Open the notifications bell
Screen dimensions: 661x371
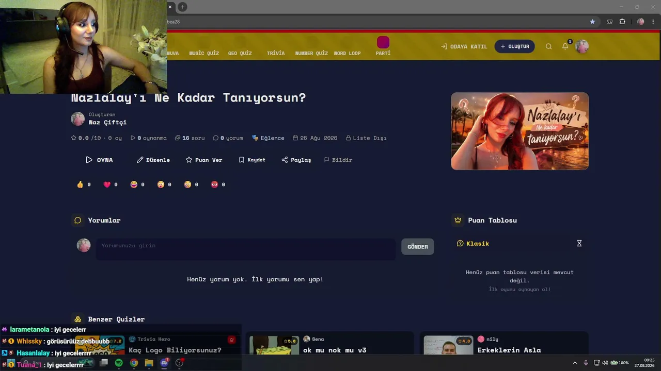click(565, 46)
